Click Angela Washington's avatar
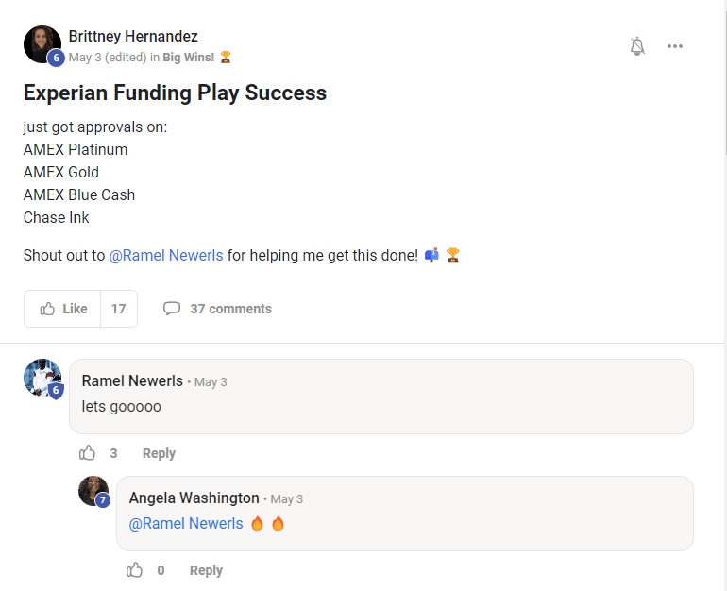The image size is (727, 591). click(93, 491)
